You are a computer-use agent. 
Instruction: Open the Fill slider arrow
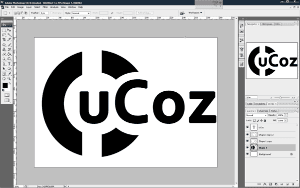[286, 121]
